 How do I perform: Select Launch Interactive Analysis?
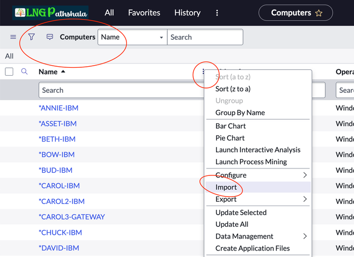(258, 149)
